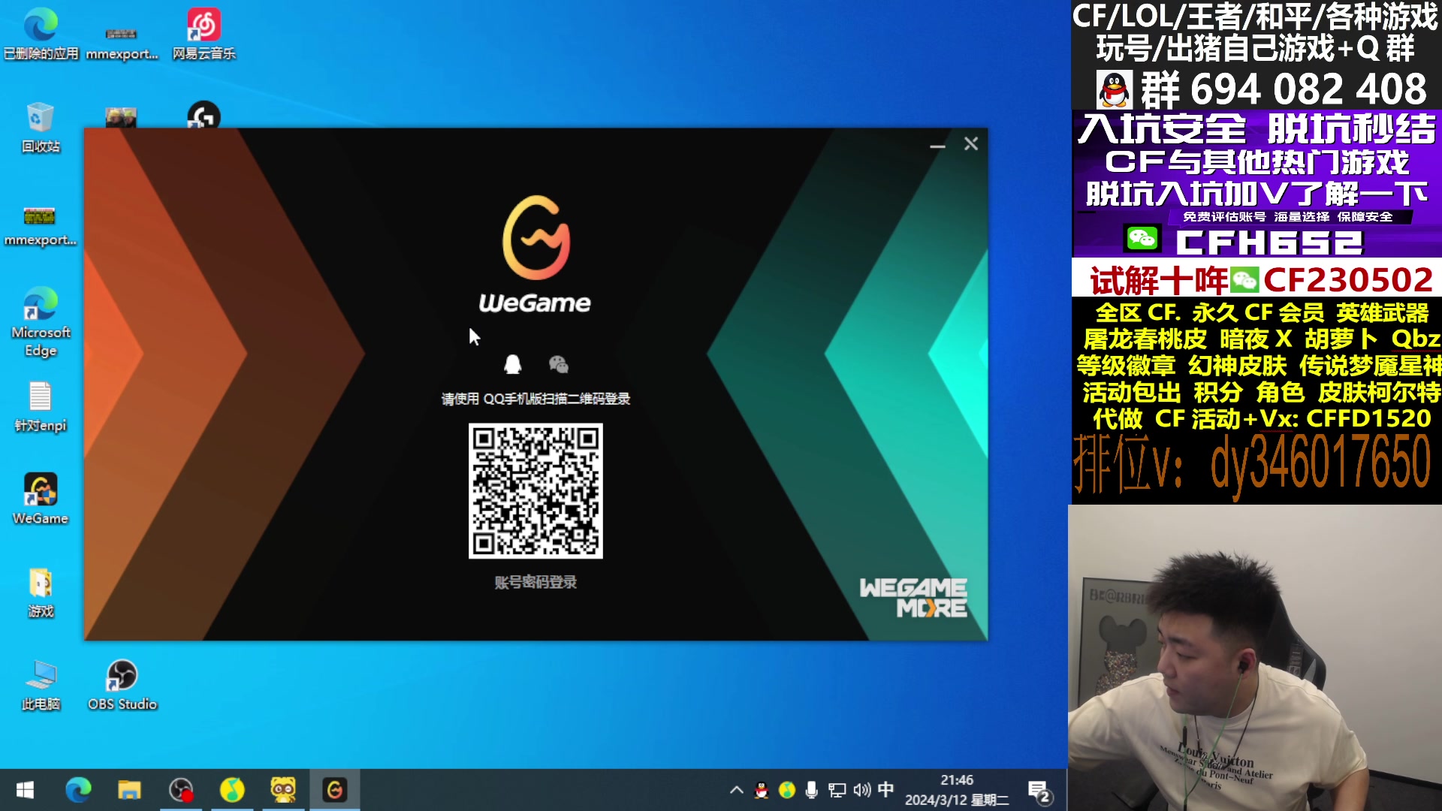Open the notification center icon
1442x811 pixels.
(1039, 791)
